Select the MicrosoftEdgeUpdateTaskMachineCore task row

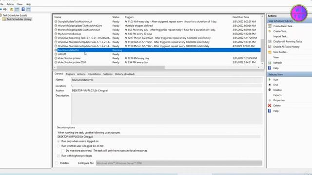pos(157,26)
